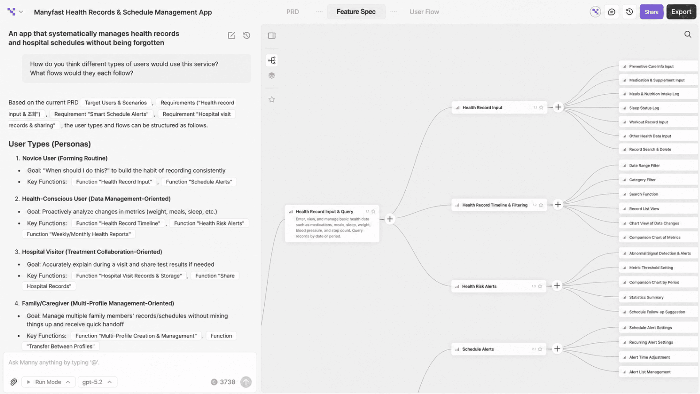Star the Schedule Alerts node
The image size is (700, 394).
(x=540, y=349)
